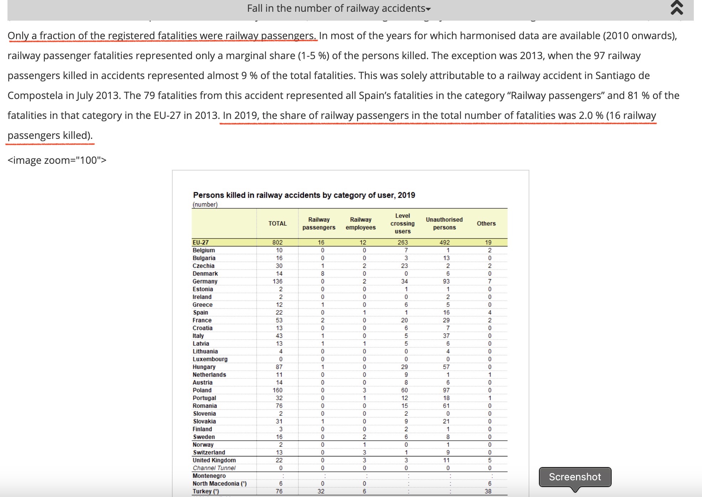Click the TOTAL column header
Screen dimensions: 702x497
point(277,224)
